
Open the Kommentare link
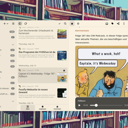[82, 31]
